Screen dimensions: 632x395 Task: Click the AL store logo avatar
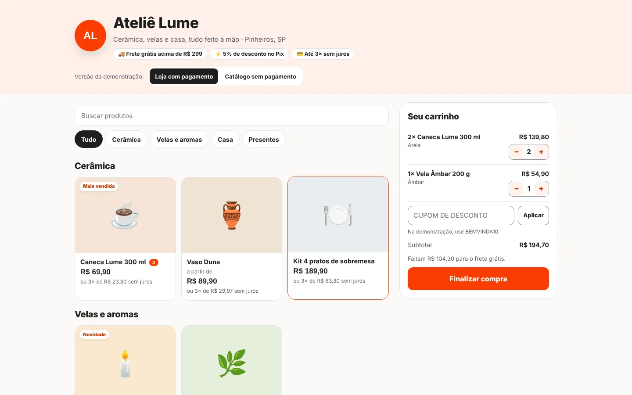(90, 36)
